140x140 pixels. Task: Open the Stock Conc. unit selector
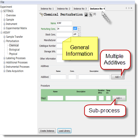click(x=77, y=34)
